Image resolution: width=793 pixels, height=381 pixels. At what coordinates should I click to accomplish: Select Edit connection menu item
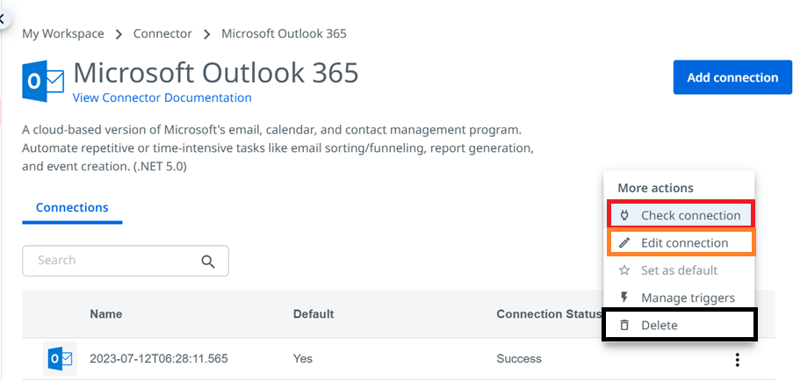(x=681, y=242)
